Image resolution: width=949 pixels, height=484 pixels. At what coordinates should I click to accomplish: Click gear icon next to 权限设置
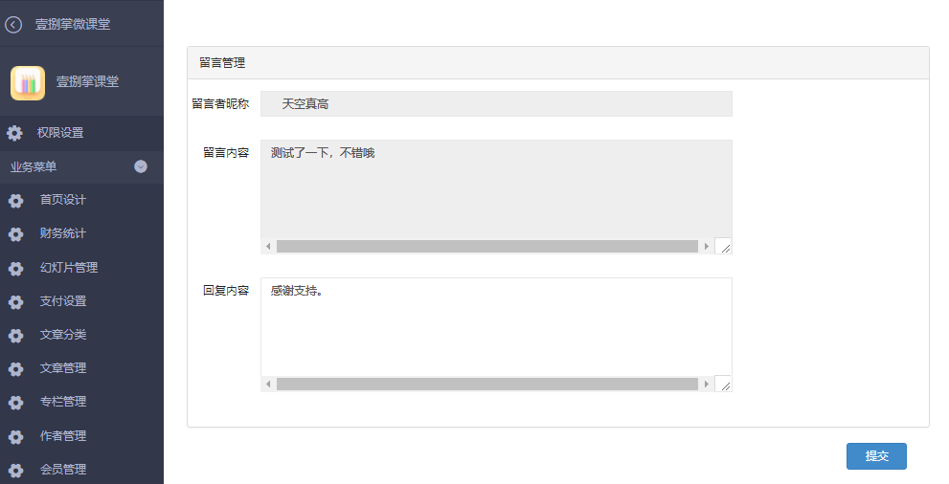tap(14, 133)
